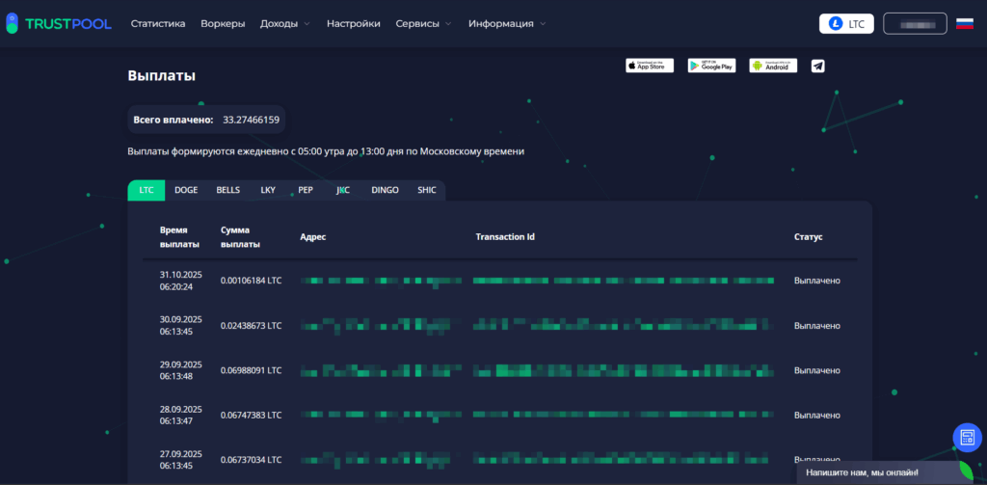Open the blue calculator floating button
The height and width of the screenshot is (485, 987).
(x=967, y=438)
